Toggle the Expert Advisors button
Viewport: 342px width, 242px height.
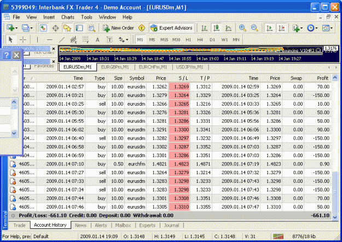pyautogui.click(x=171, y=28)
